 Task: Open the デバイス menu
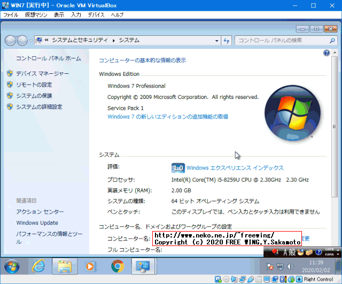(96, 15)
